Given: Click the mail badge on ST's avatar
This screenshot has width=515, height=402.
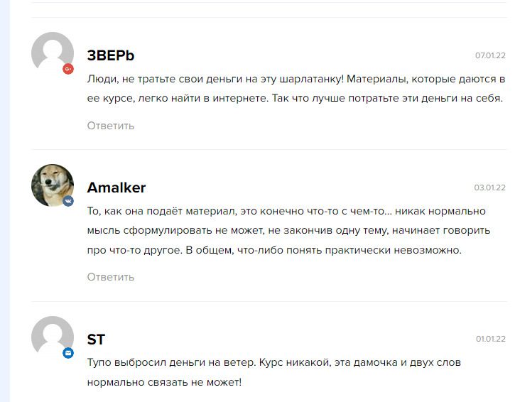Looking at the screenshot, I should (x=68, y=352).
